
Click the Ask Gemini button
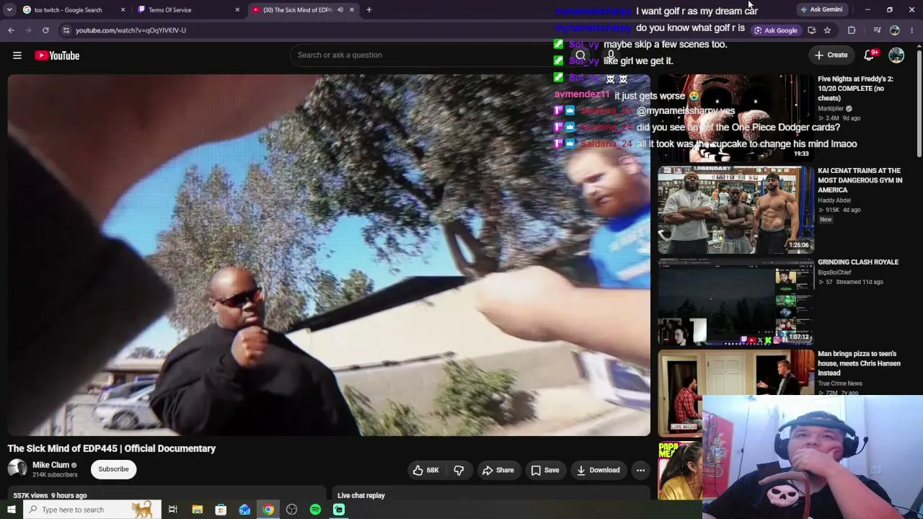[x=821, y=10]
